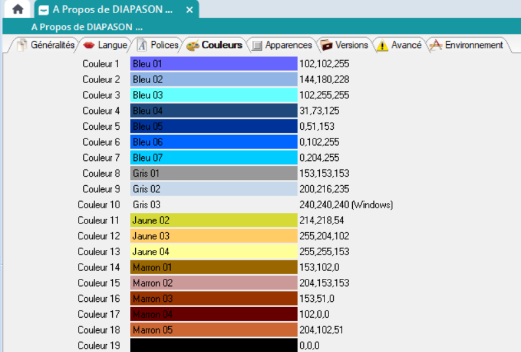The height and width of the screenshot is (352, 521).
Task: Choose the Jaune 03 orange swatch
Action: click(x=214, y=236)
